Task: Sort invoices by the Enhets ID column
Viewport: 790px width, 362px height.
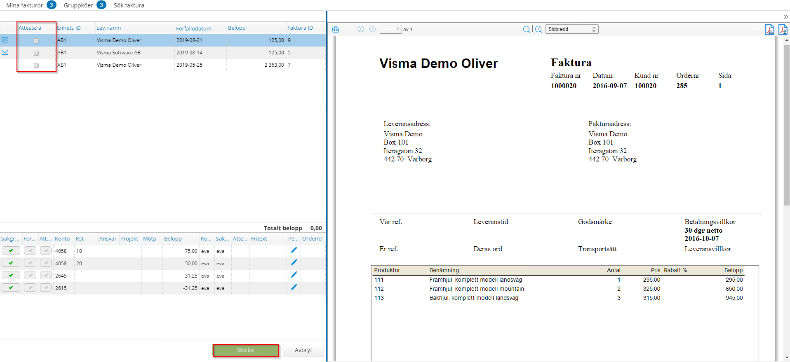Action: point(69,28)
